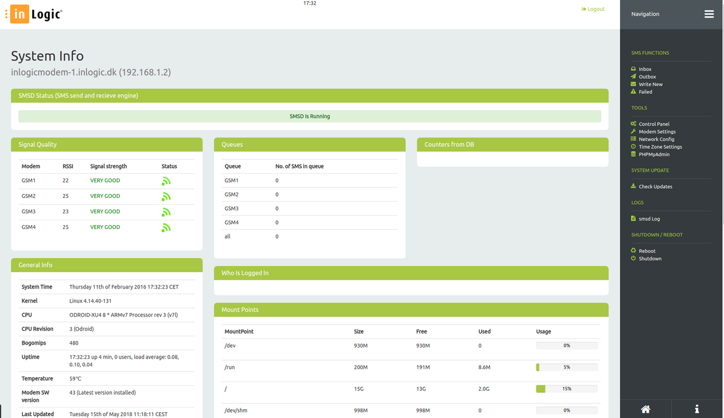This screenshot has height=418, width=724.
Task: Click the GSM2 signal status icon
Action: [166, 196]
